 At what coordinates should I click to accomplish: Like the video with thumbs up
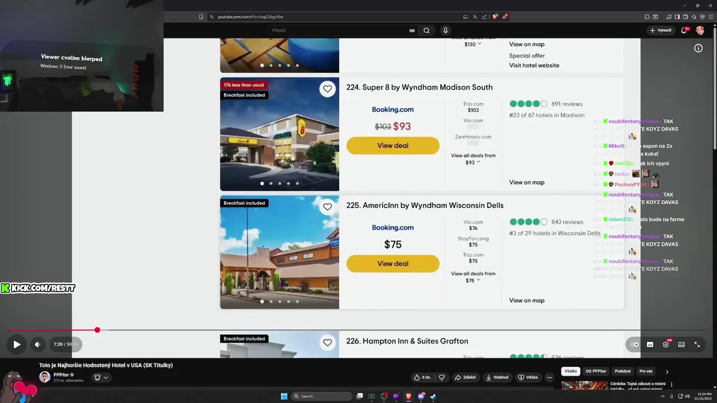click(x=422, y=377)
